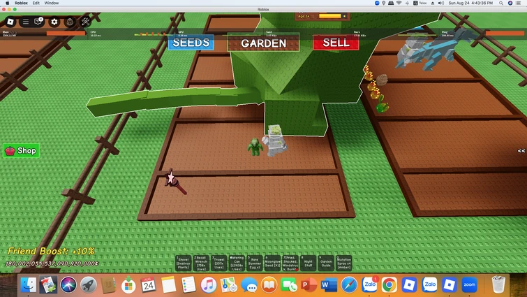Screen dimensions: 527x297
Task: Open the Window menu
Action: pyautogui.click(x=52, y=3)
